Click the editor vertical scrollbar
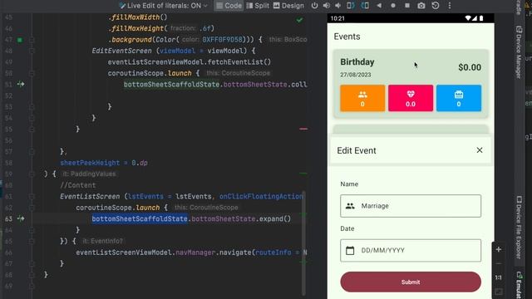The height and width of the screenshot is (299, 532). coord(303,243)
